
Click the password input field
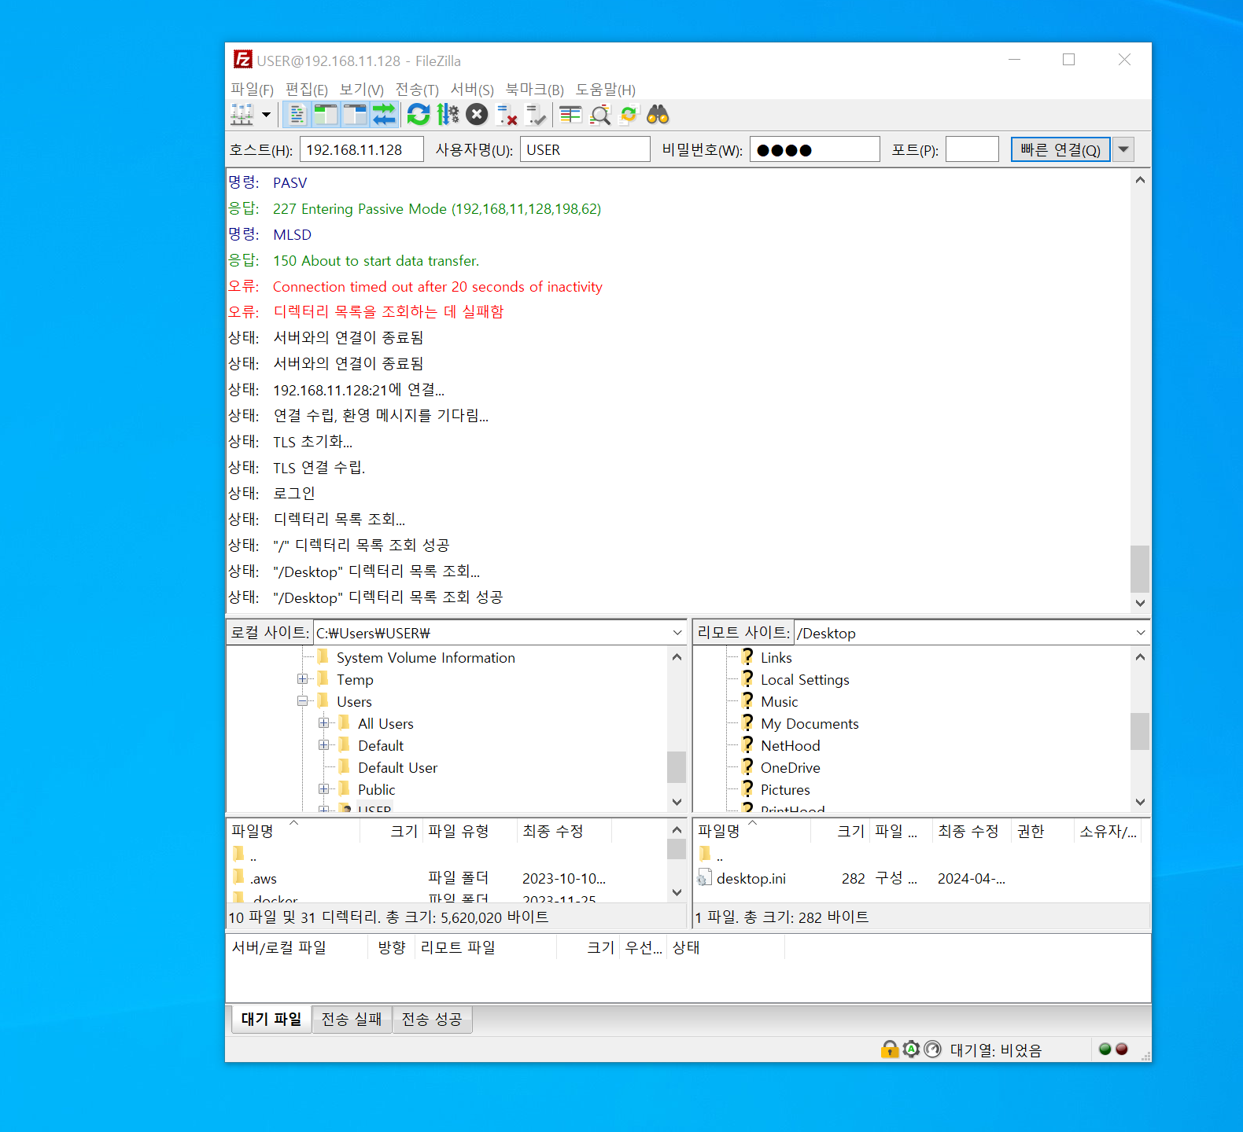click(x=814, y=149)
